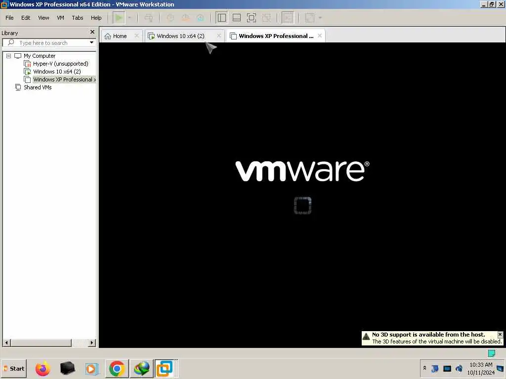Image resolution: width=506 pixels, height=379 pixels.
Task: Open the globe downloader taskbar icon
Action: tap(141, 368)
